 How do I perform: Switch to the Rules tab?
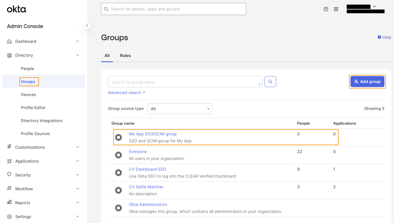[x=125, y=56]
